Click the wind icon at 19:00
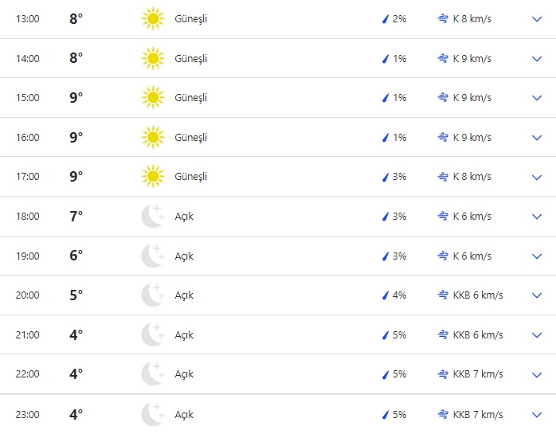 [x=443, y=256]
